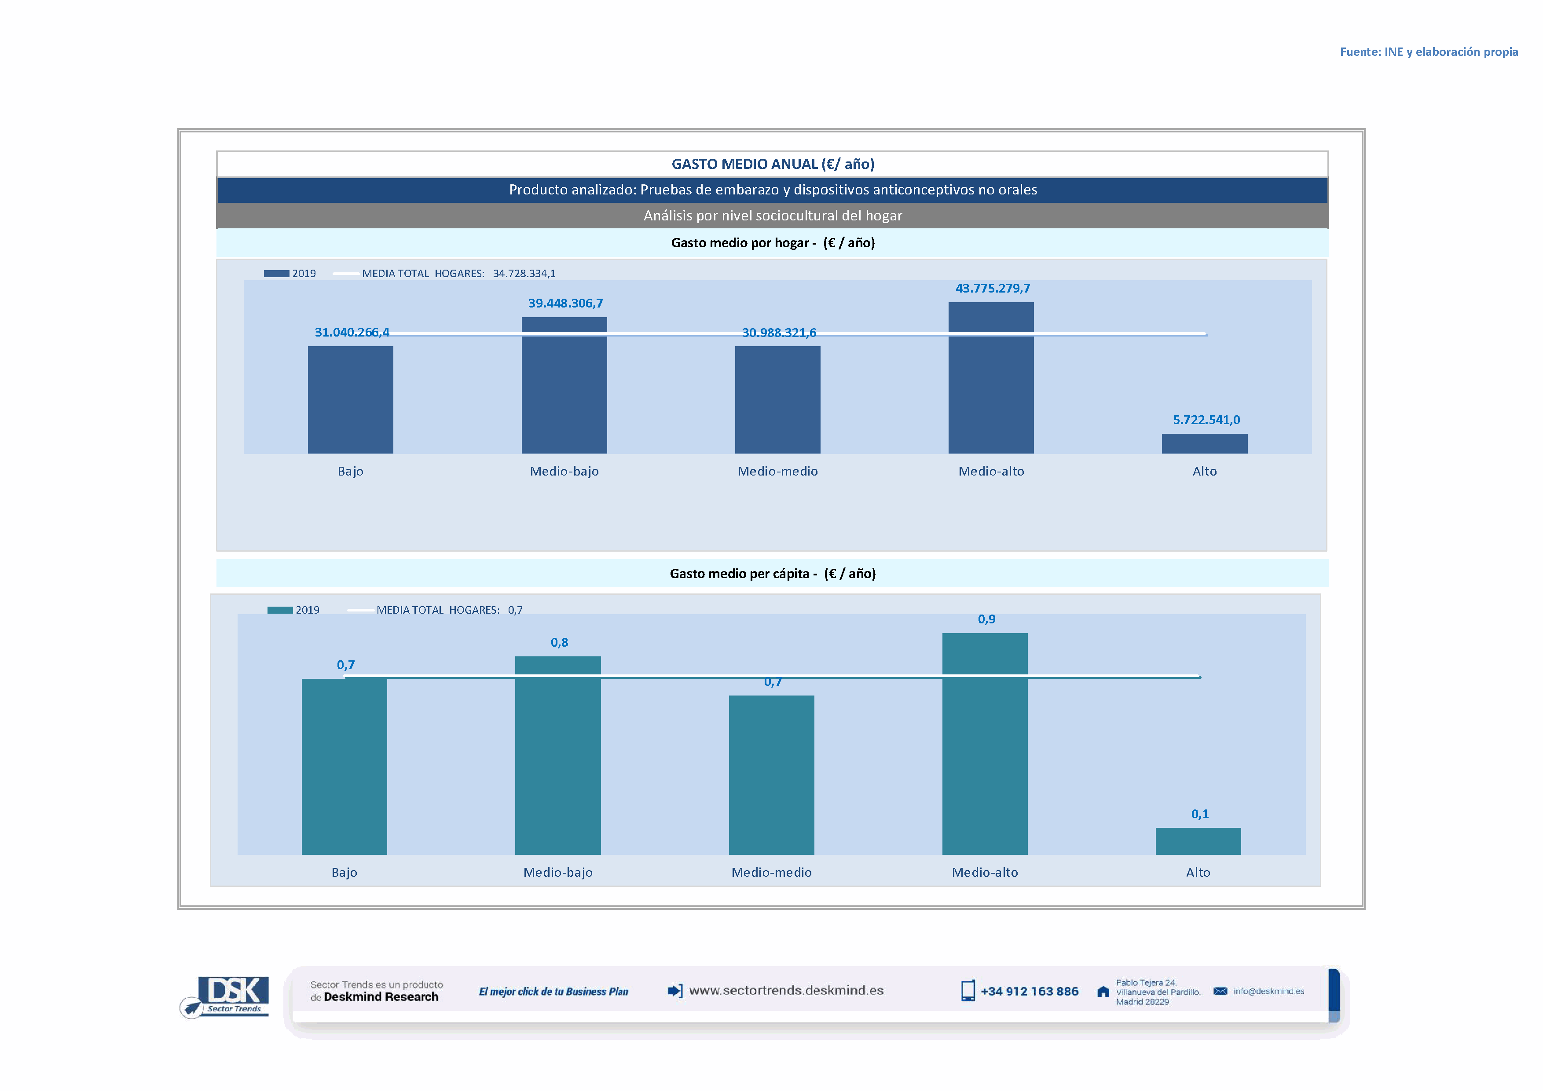The height and width of the screenshot is (1091, 1543).
Task: Click the GASTO MEDIO ANUAL title header
Action: coord(772,164)
